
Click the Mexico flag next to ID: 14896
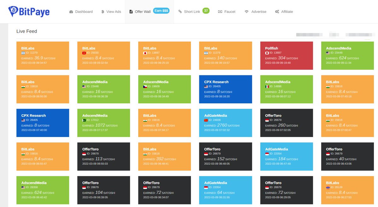[267, 86]
